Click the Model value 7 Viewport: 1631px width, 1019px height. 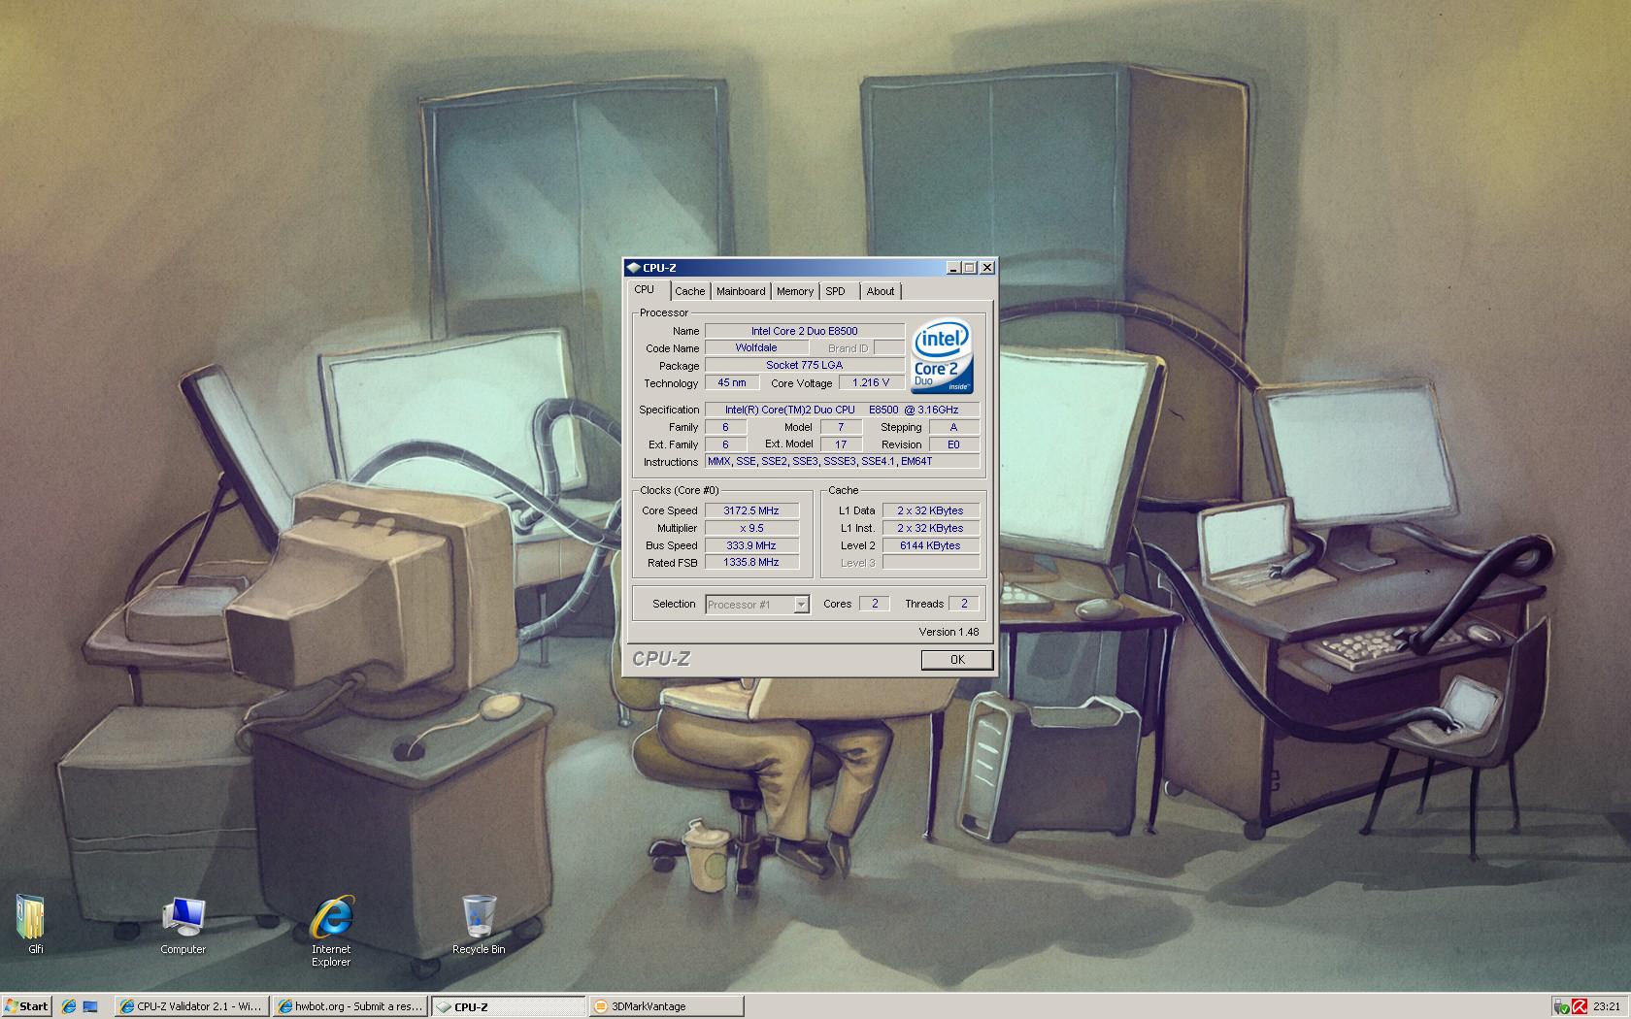(x=841, y=427)
